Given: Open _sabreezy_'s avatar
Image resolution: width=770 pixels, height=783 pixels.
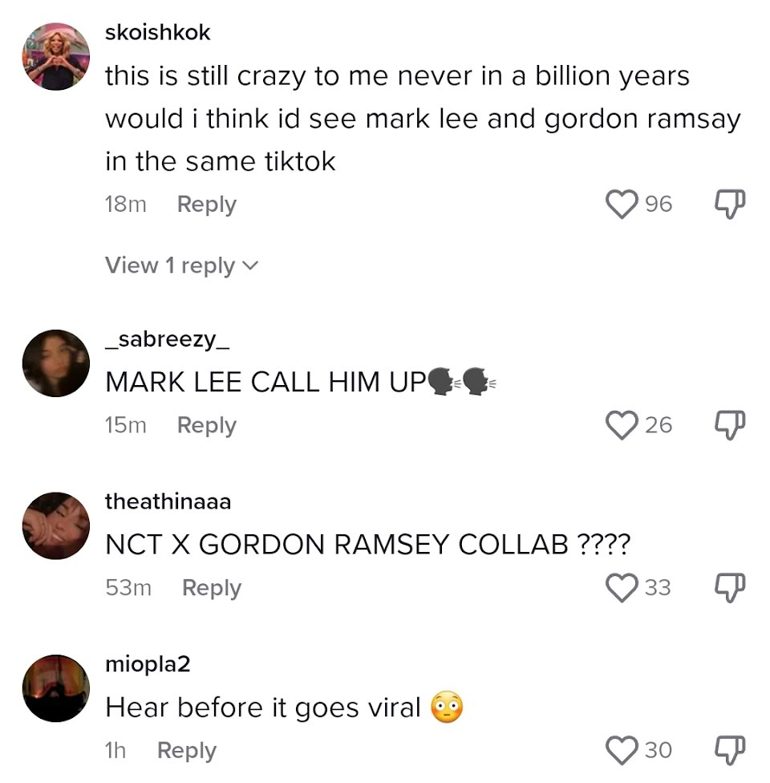Looking at the screenshot, I should tap(56, 363).
